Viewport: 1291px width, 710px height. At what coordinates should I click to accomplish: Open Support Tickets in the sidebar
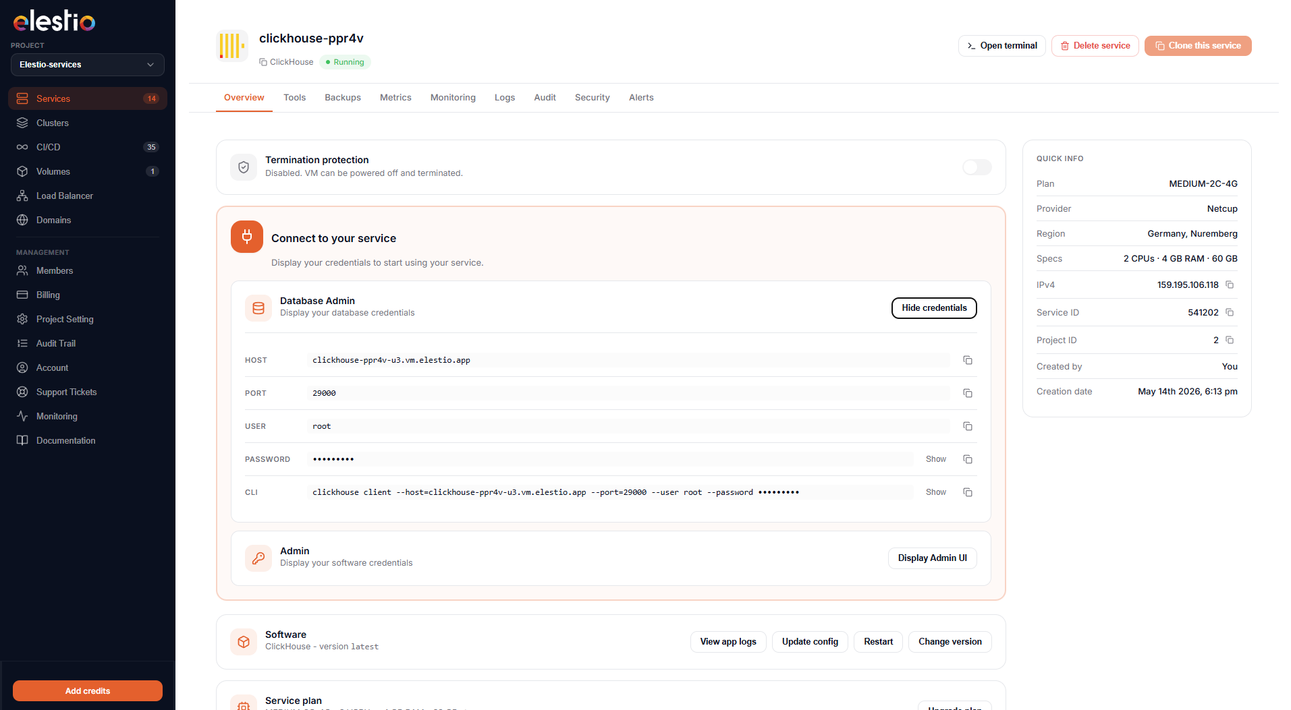pyautogui.click(x=88, y=392)
